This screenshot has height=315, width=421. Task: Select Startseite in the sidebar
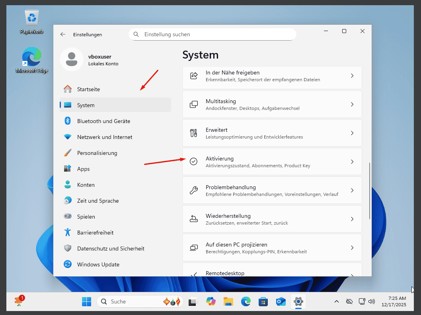point(88,89)
